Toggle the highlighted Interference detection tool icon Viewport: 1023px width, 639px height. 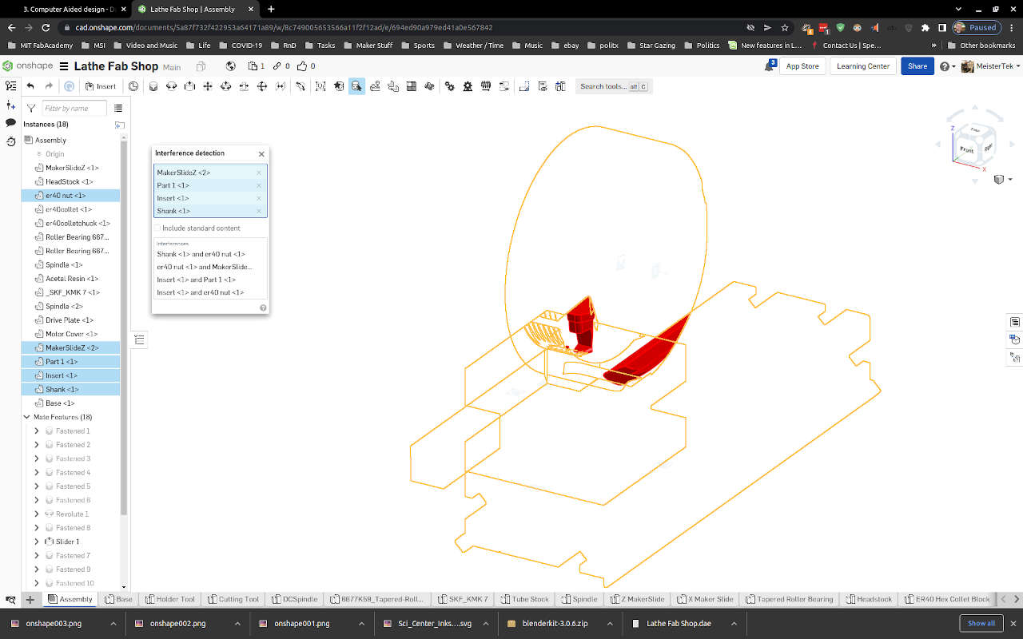pyautogui.click(x=356, y=86)
